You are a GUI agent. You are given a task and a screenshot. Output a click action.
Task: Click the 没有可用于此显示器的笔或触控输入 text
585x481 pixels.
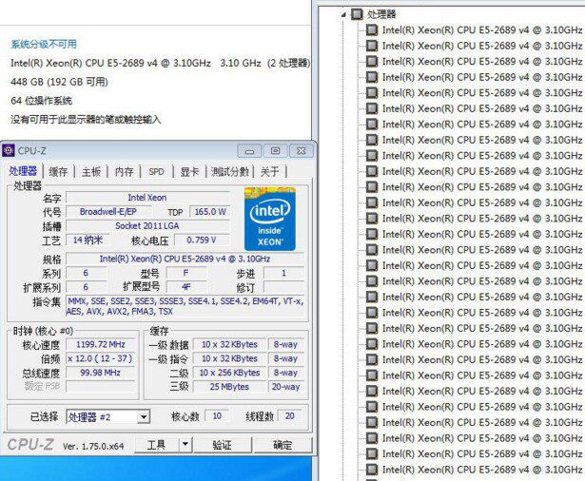[x=86, y=120]
